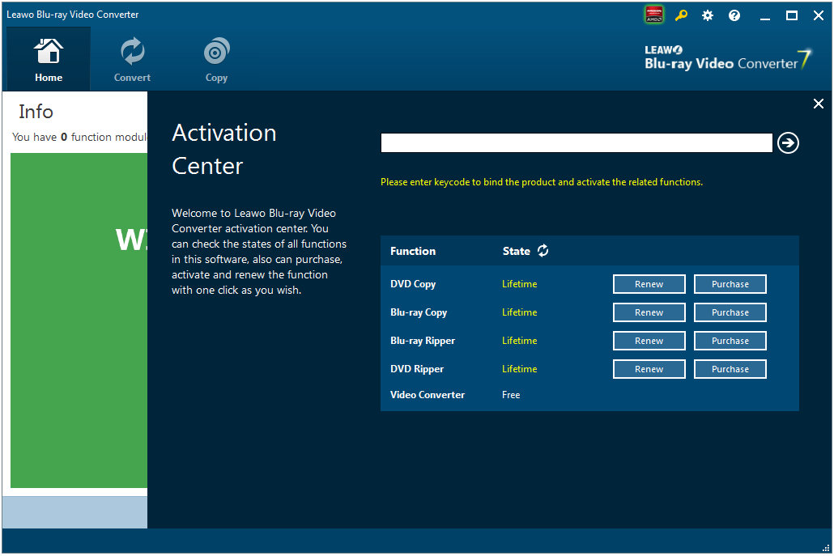Purchase the Blu-ray Ripper function

coord(730,341)
